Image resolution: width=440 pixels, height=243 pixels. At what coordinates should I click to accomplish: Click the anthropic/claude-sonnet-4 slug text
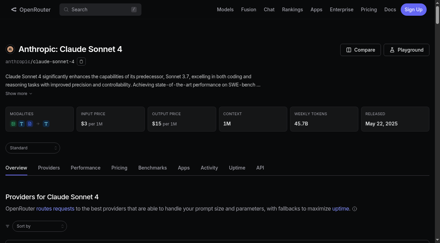[x=40, y=62]
